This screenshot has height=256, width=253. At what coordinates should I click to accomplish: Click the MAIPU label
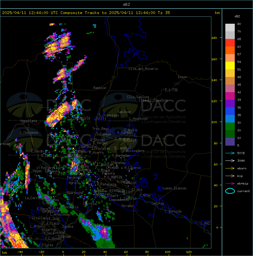click(84, 167)
